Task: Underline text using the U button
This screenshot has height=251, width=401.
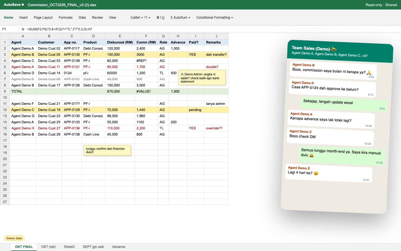Action: pos(163,18)
